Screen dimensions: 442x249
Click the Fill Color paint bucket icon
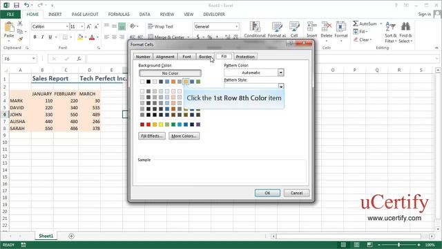pyautogui.click(x=80, y=37)
